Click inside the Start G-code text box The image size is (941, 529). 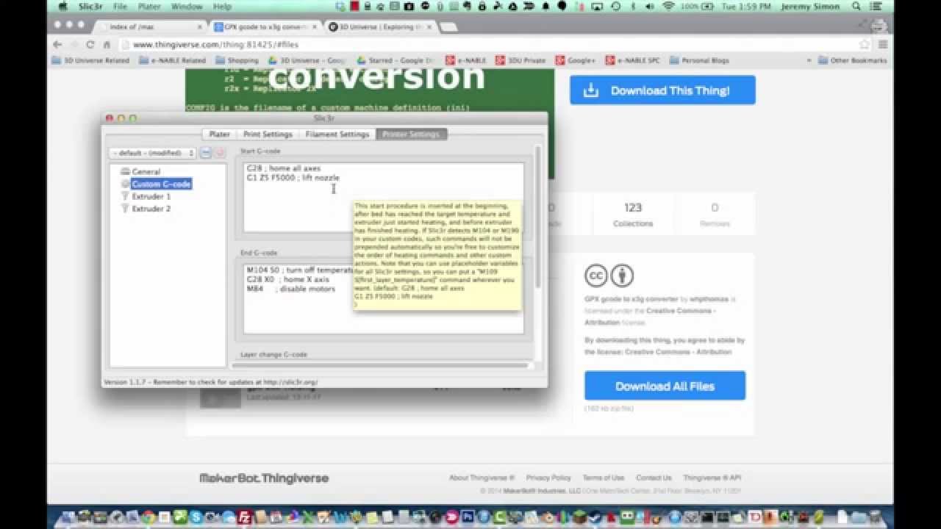pos(383,197)
